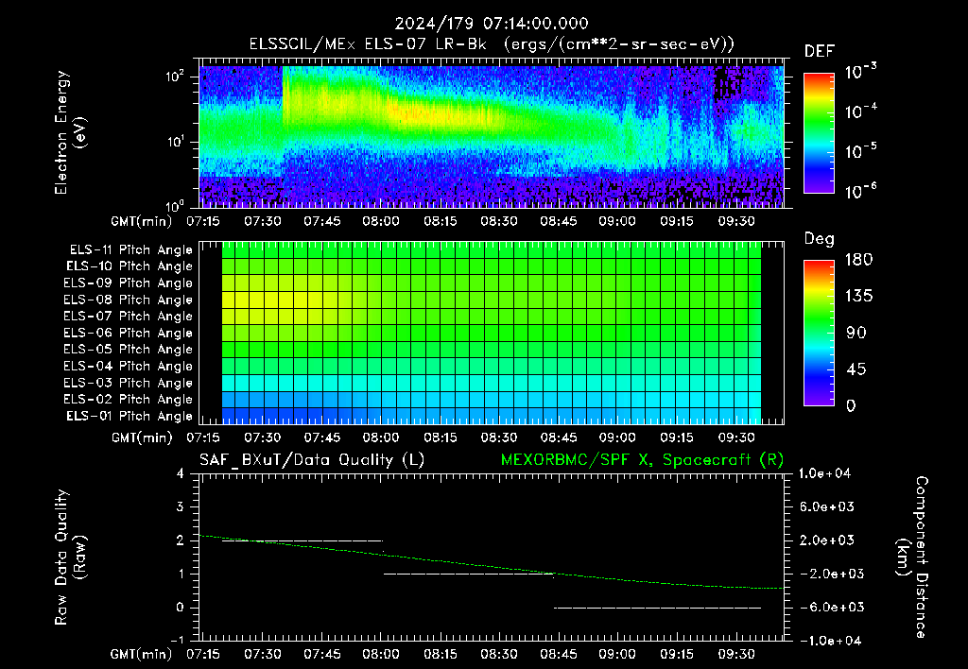Click the Component Distance (km) axis label
This screenshot has height=669, width=968.
click(912, 557)
